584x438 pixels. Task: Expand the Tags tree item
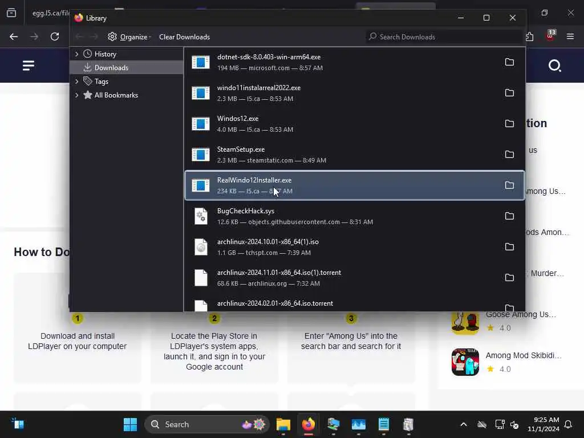[x=77, y=81]
